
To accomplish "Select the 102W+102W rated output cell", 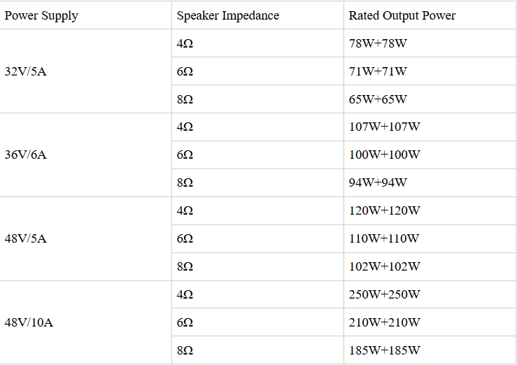I will pos(384,267).
